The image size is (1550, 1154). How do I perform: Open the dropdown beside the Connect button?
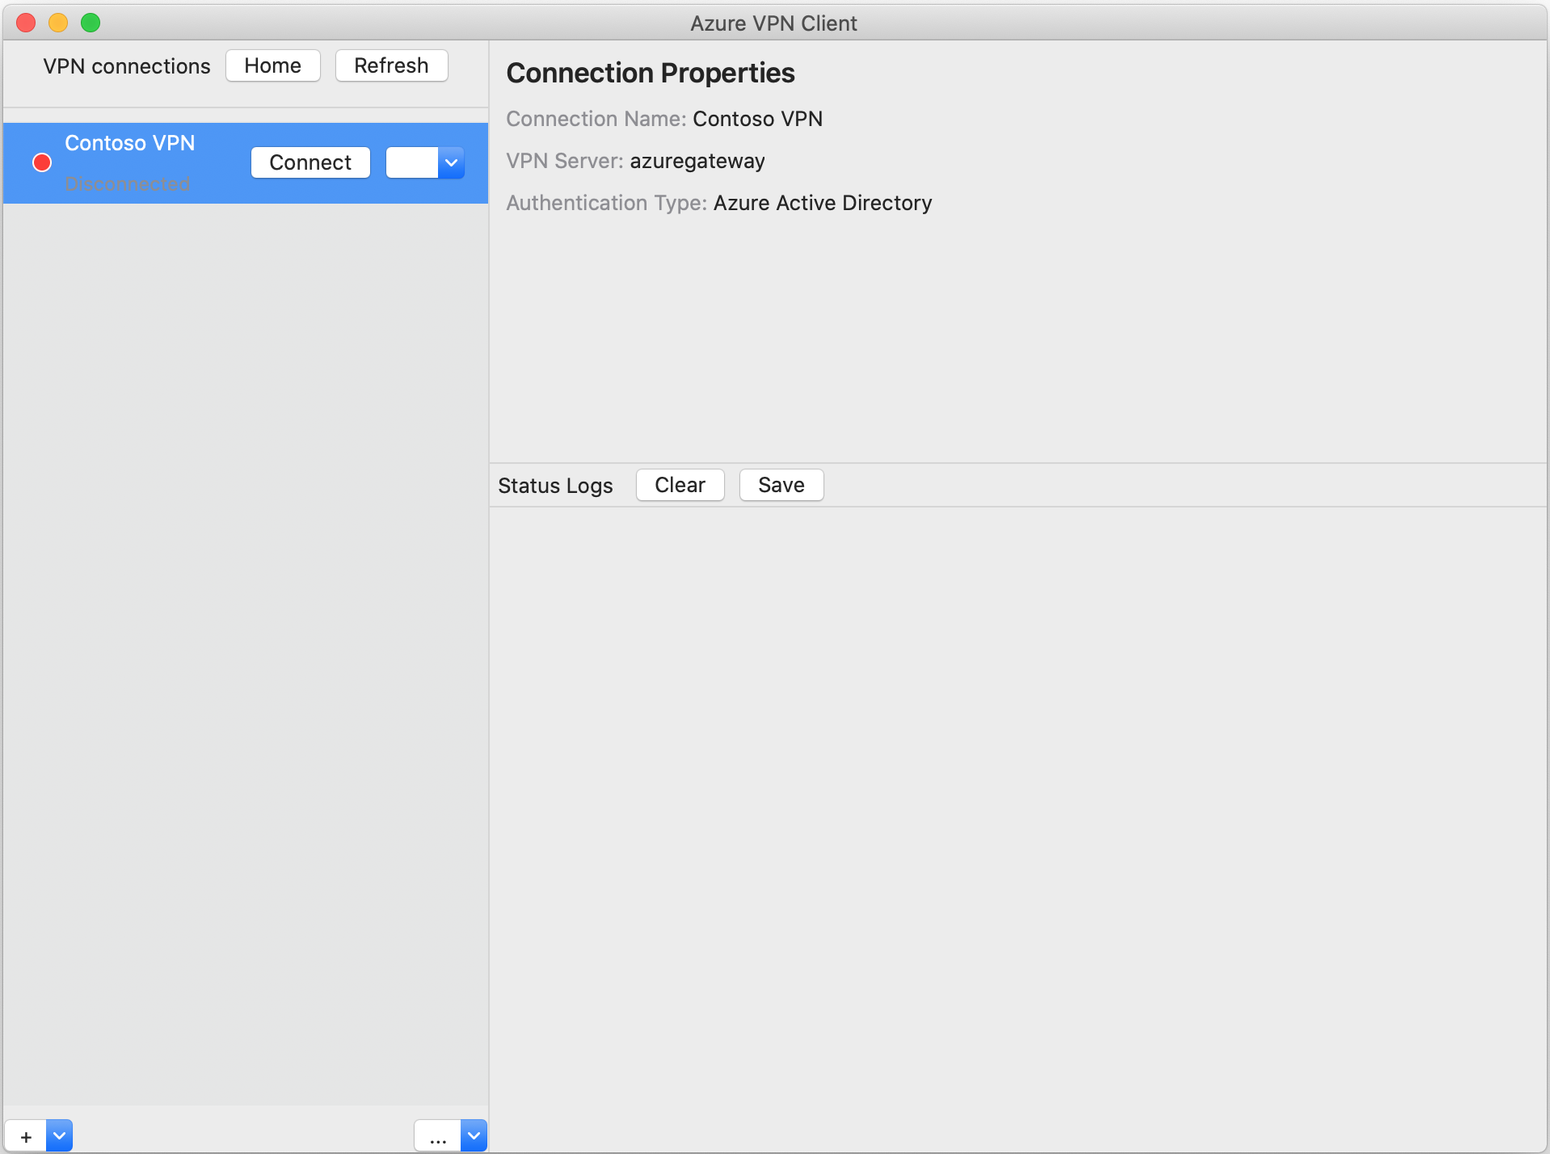point(451,162)
